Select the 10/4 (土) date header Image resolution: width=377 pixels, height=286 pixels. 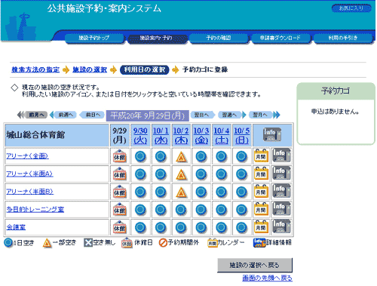pyautogui.click(x=222, y=135)
